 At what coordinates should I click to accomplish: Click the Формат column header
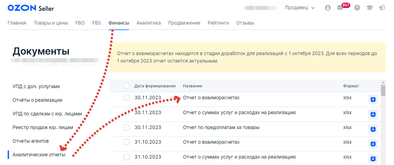tap(351, 86)
